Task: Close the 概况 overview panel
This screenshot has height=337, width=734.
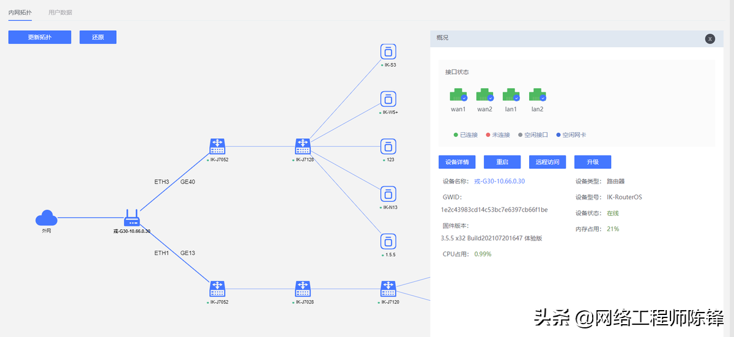Action: (x=710, y=39)
